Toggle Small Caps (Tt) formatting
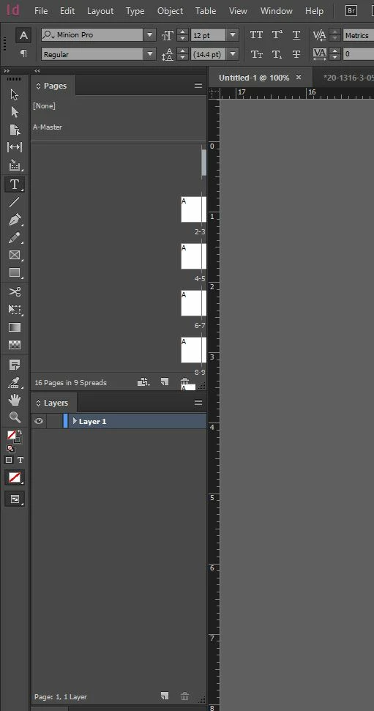 pos(257,54)
